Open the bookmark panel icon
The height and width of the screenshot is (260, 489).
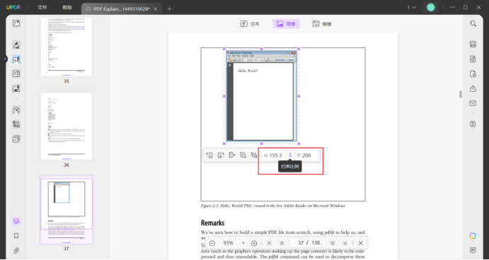coord(16,236)
